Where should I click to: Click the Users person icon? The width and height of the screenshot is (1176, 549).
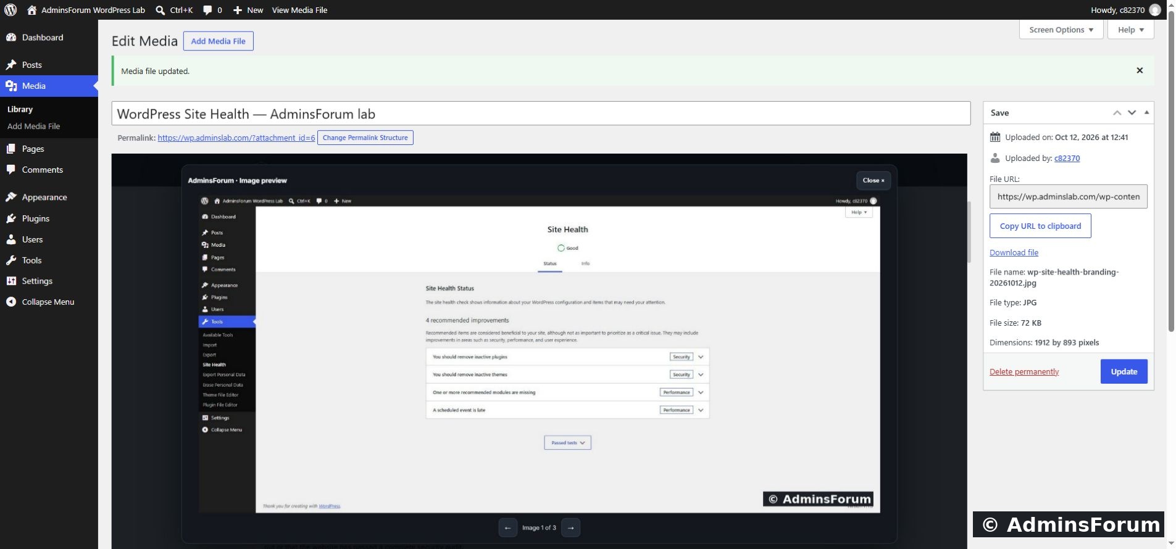click(x=11, y=239)
